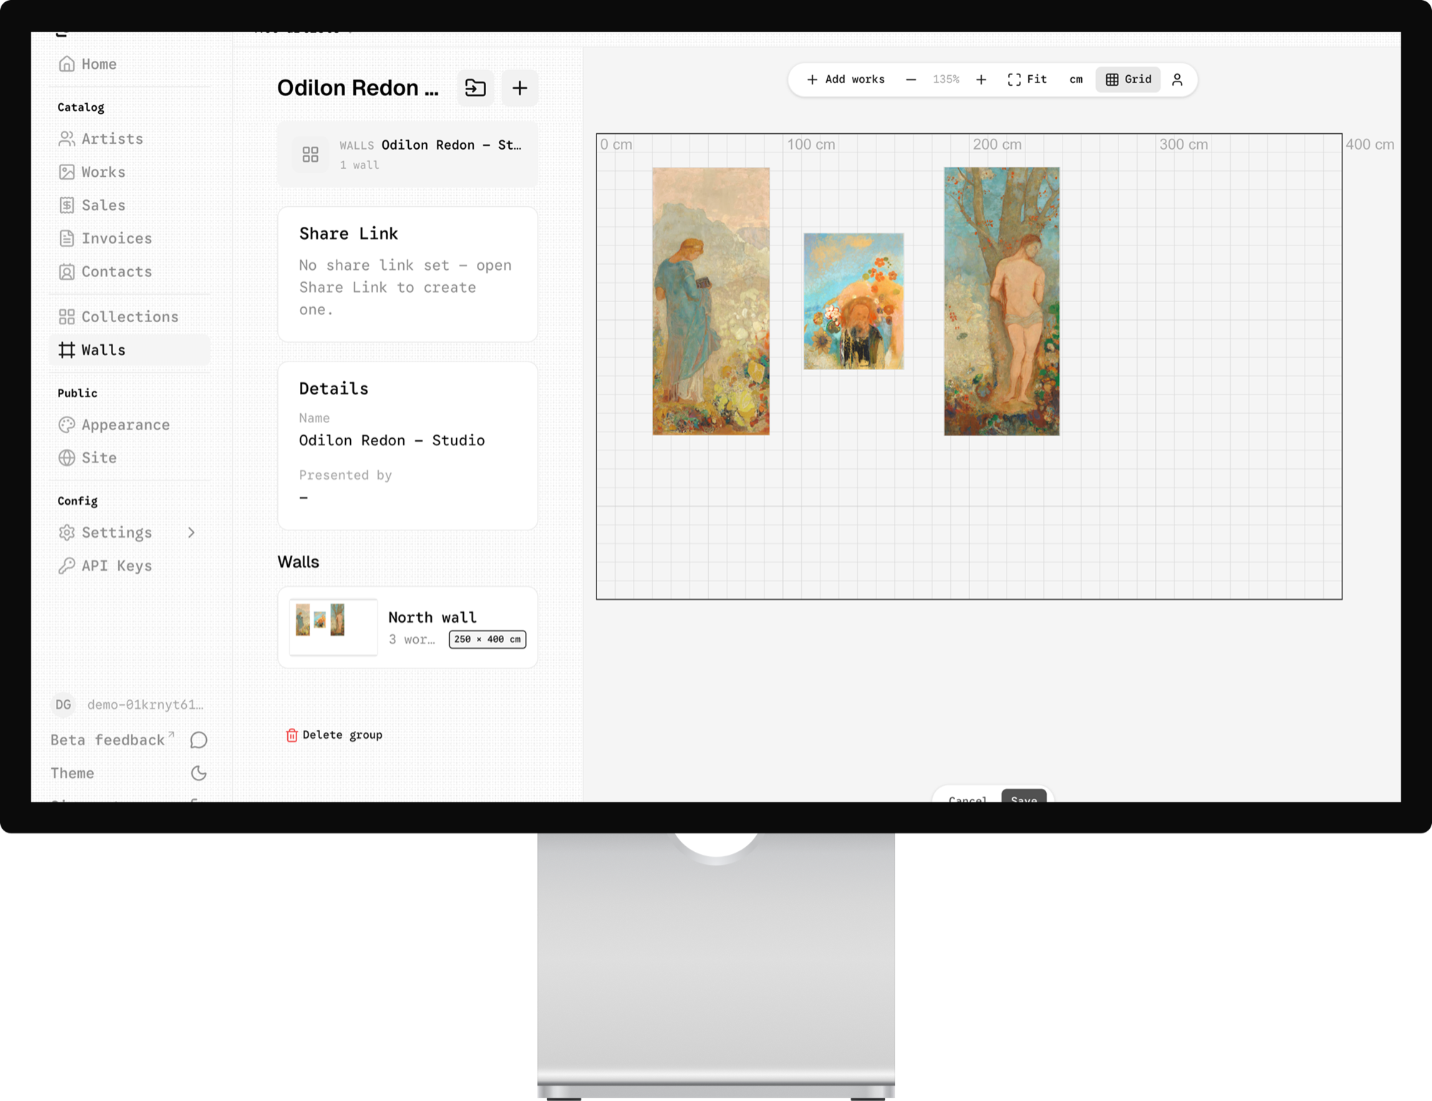Click the 250 × 400 cm size badge
The width and height of the screenshot is (1432, 1101).
pos(488,639)
